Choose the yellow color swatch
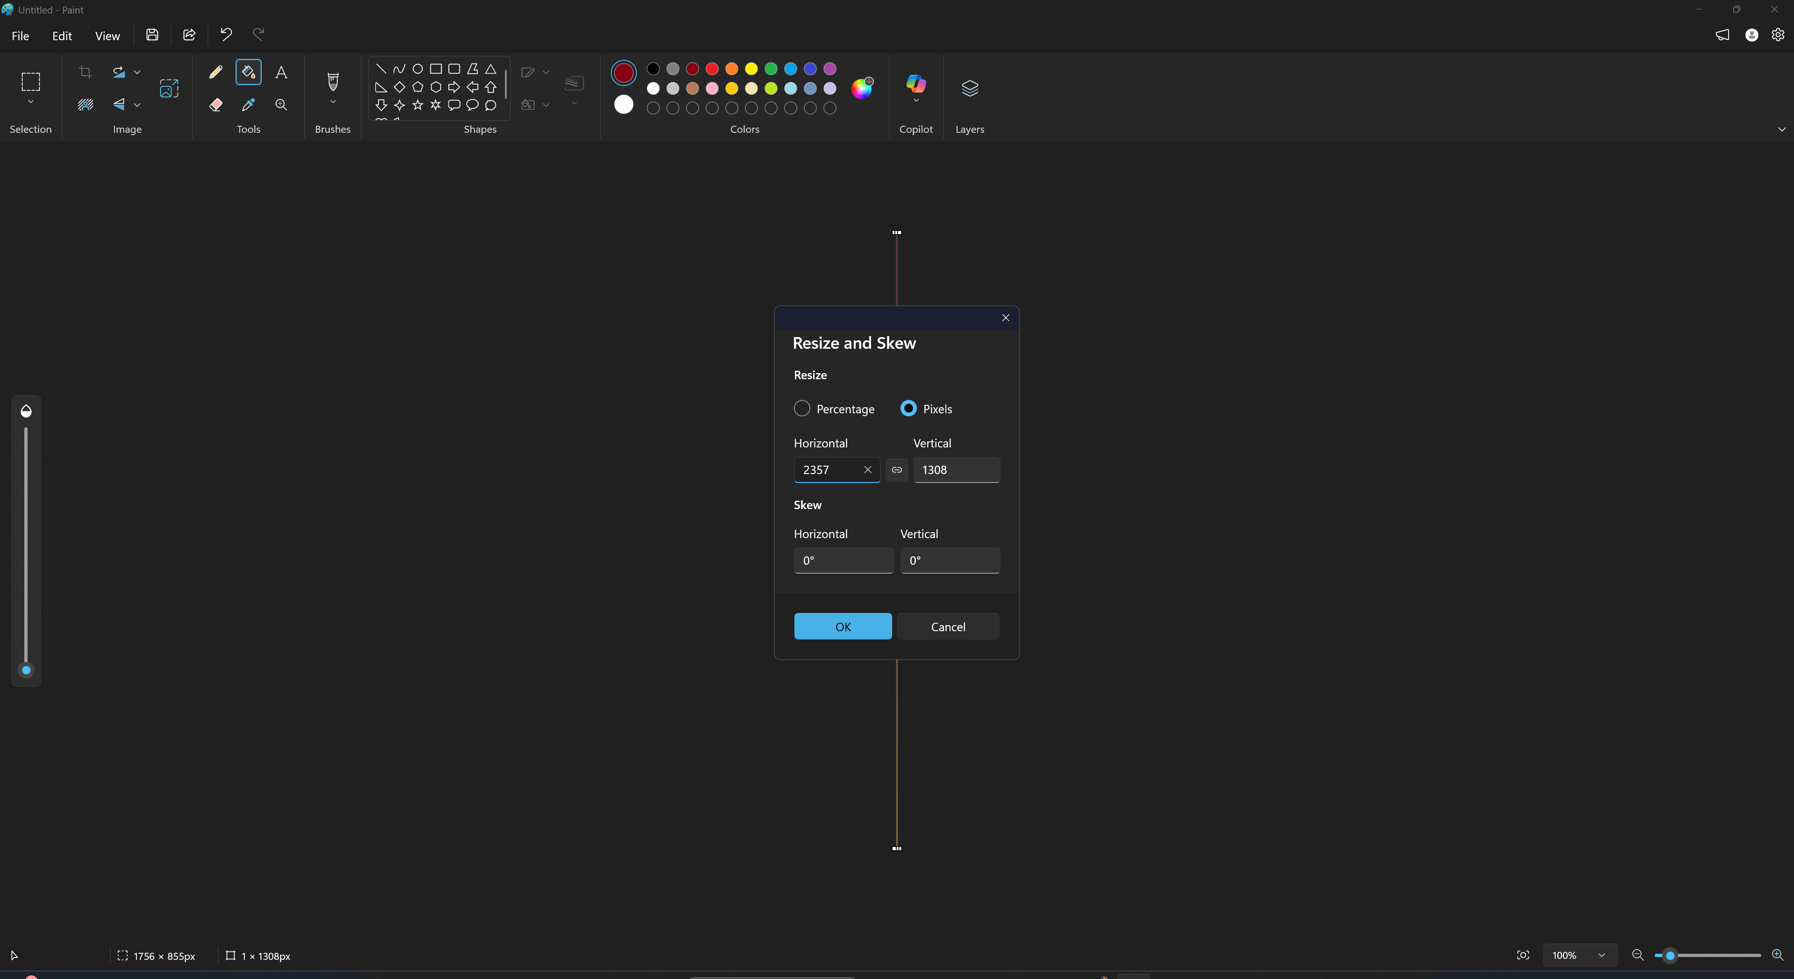1794x979 pixels. 751,69
